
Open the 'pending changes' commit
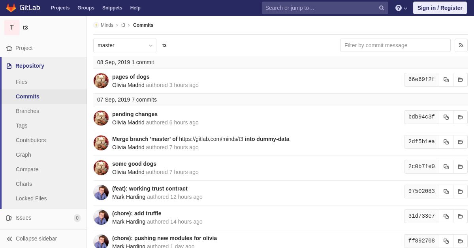pos(135,114)
